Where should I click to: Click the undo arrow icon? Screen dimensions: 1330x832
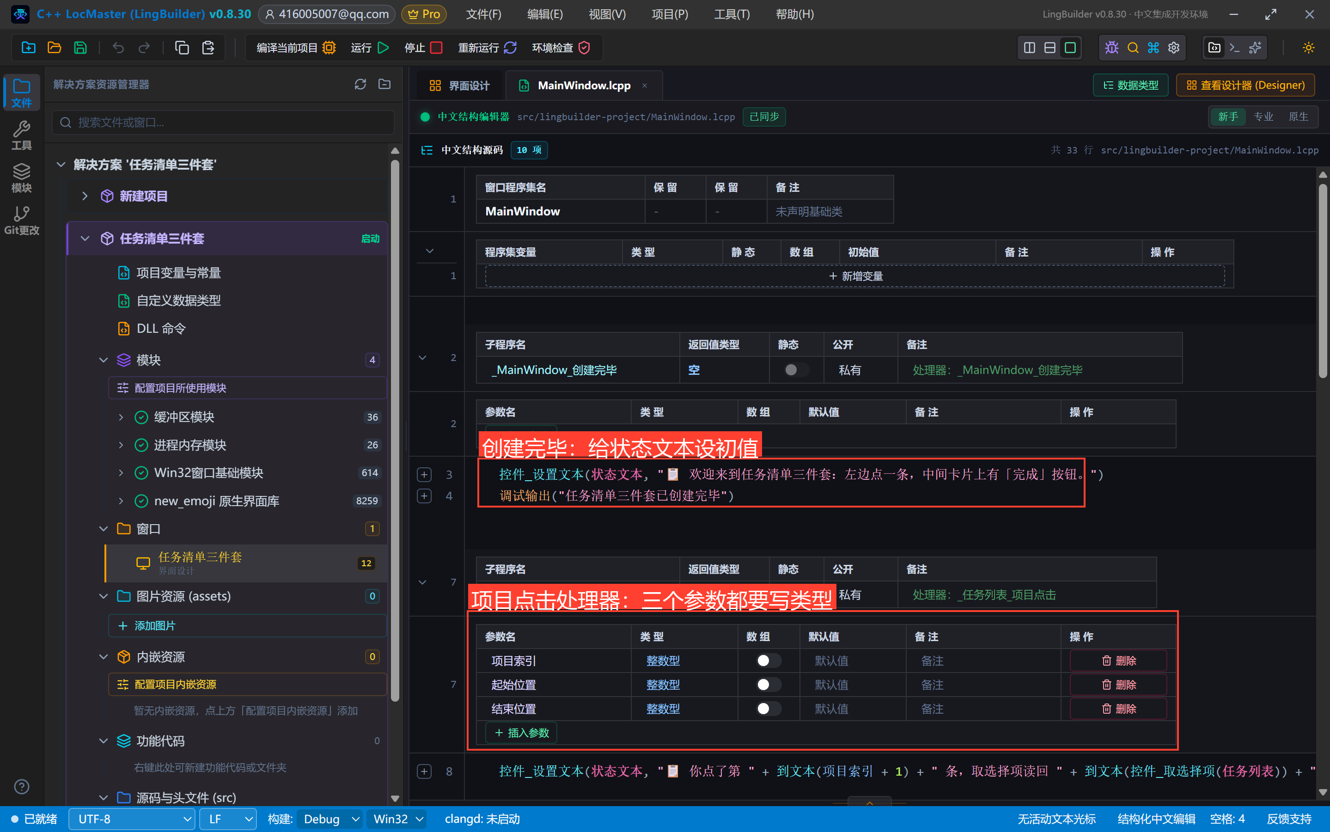[118, 48]
